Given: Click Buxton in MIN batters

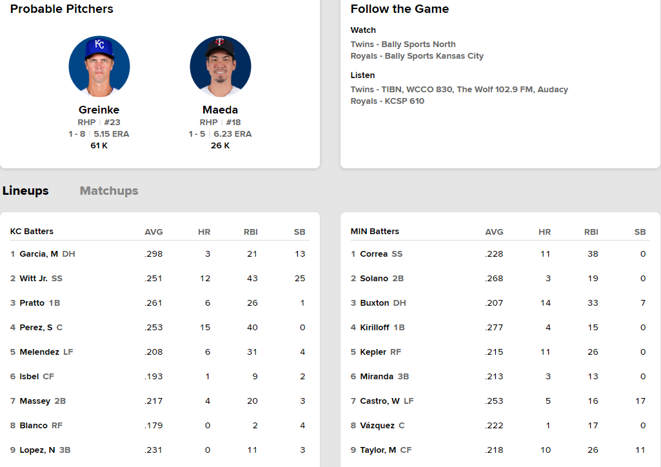Looking at the screenshot, I should click(374, 303).
